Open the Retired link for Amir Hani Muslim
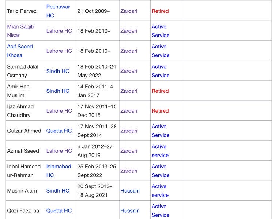Viewport: 274px width, 219px height. click(160, 91)
